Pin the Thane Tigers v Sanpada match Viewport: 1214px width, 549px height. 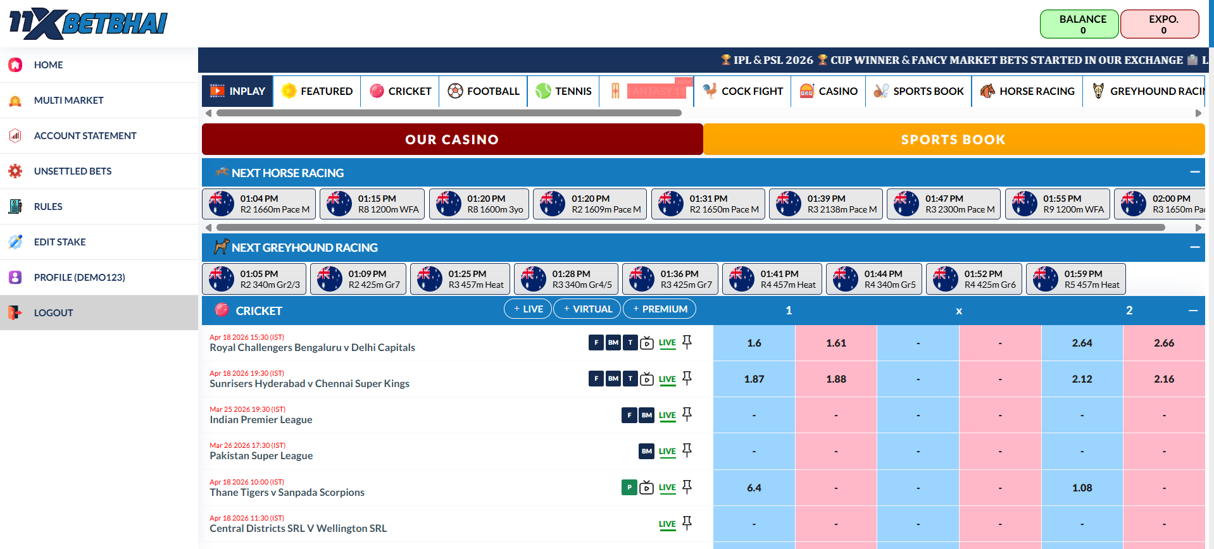point(687,487)
